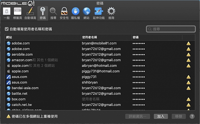The height and width of the screenshot is (124, 200).
Task: Select the battle.net website entry
Action: tap(19, 94)
